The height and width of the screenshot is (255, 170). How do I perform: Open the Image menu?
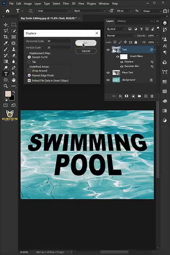28,4
